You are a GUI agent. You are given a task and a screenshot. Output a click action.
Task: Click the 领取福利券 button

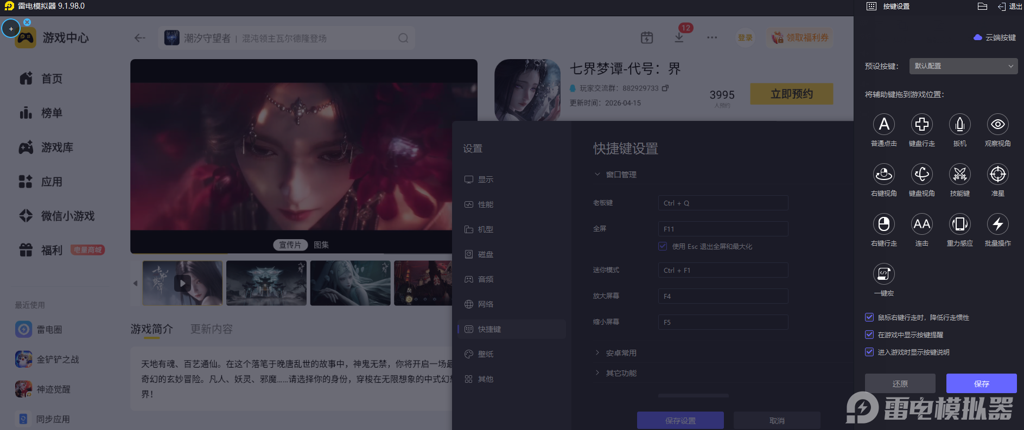(800, 37)
